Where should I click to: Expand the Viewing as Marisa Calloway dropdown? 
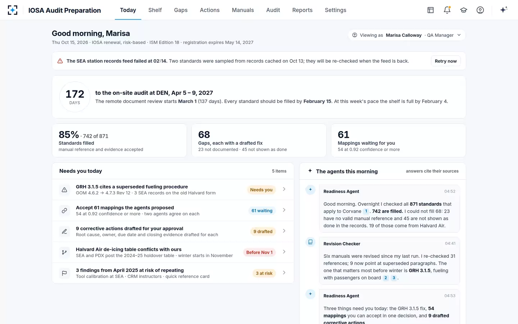coord(407,35)
